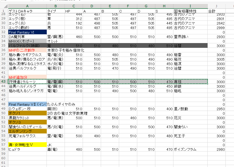Viewport: 234px width, 167px height.
Task: Select the 狩煉道ミラルーツ cell
Action: coord(27,82)
